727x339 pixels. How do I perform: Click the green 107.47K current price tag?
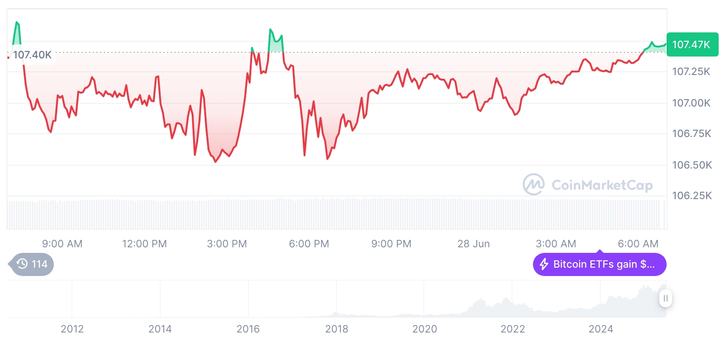pyautogui.click(x=691, y=44)
